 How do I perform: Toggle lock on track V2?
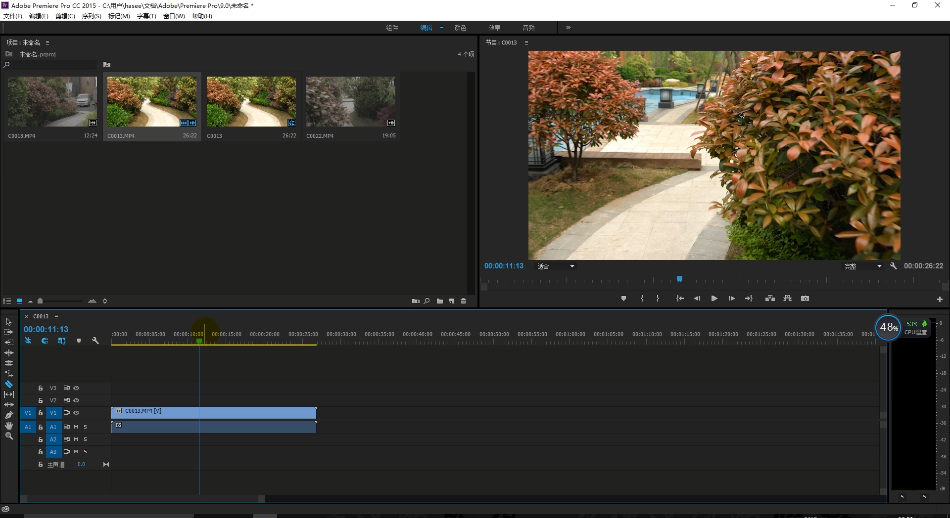click(x=41, y=400)
